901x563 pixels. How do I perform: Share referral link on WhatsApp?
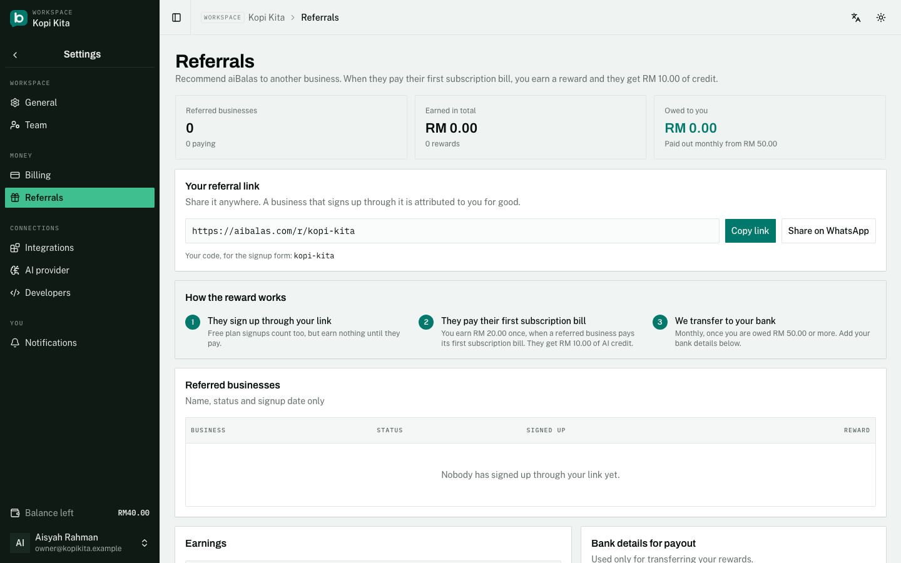click(x=828, y=231)
